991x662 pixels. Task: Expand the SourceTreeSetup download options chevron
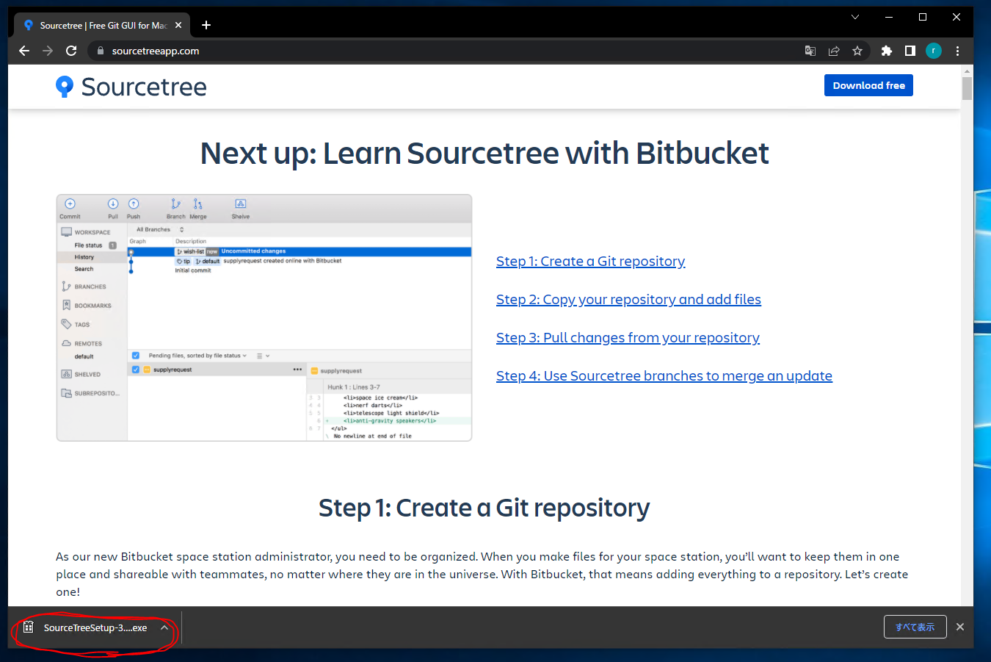pyautogui.click(x=164, y=627)
